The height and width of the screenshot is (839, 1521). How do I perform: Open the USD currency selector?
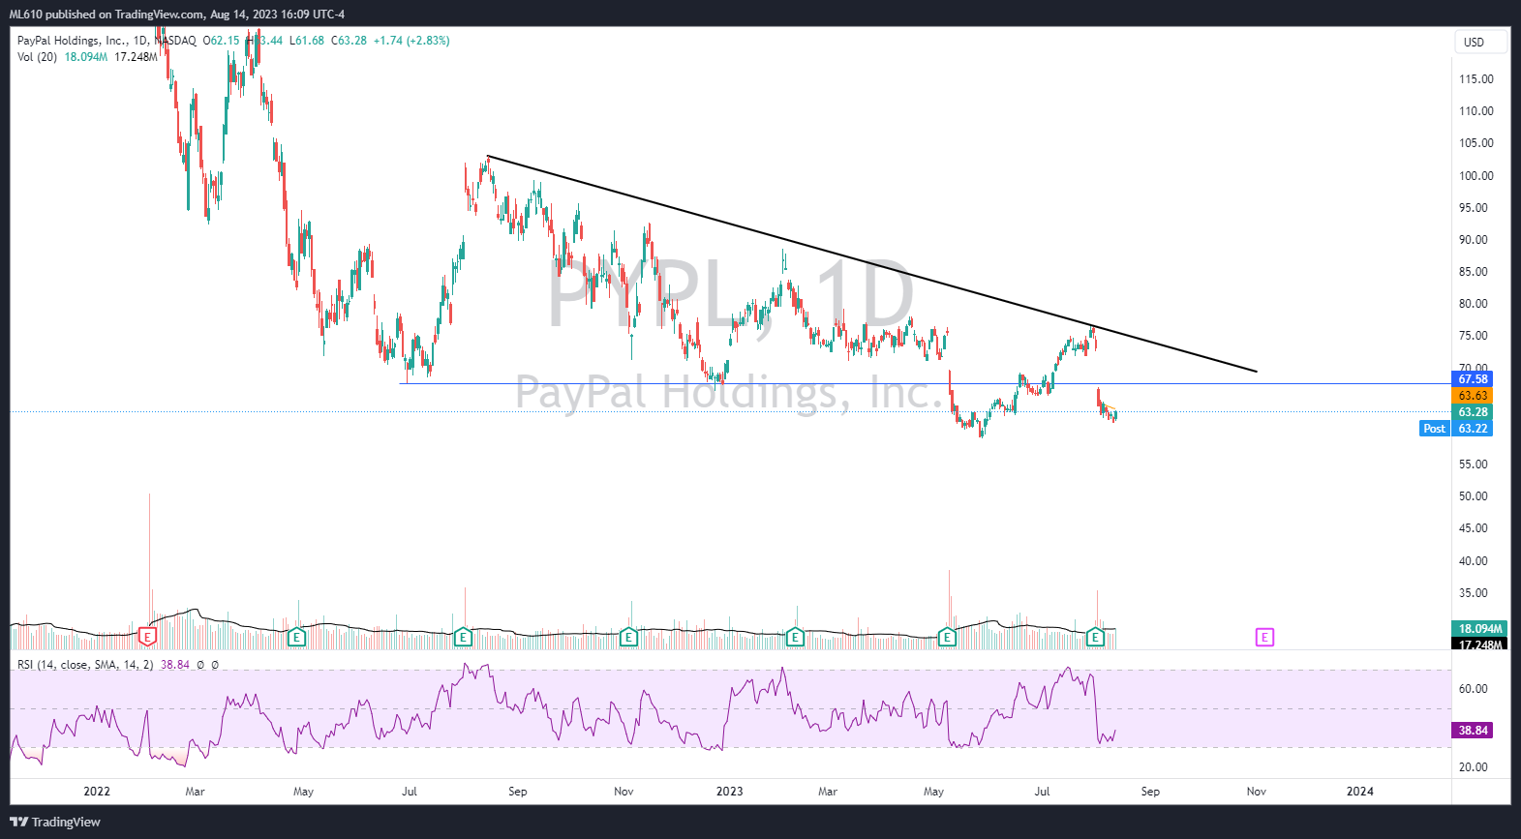[1481, 43]
